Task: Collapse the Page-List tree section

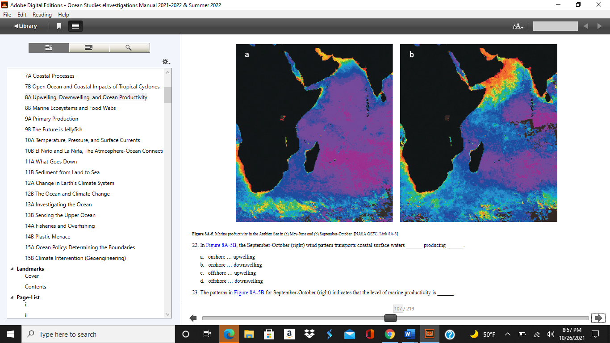Action: pos(12,297)
